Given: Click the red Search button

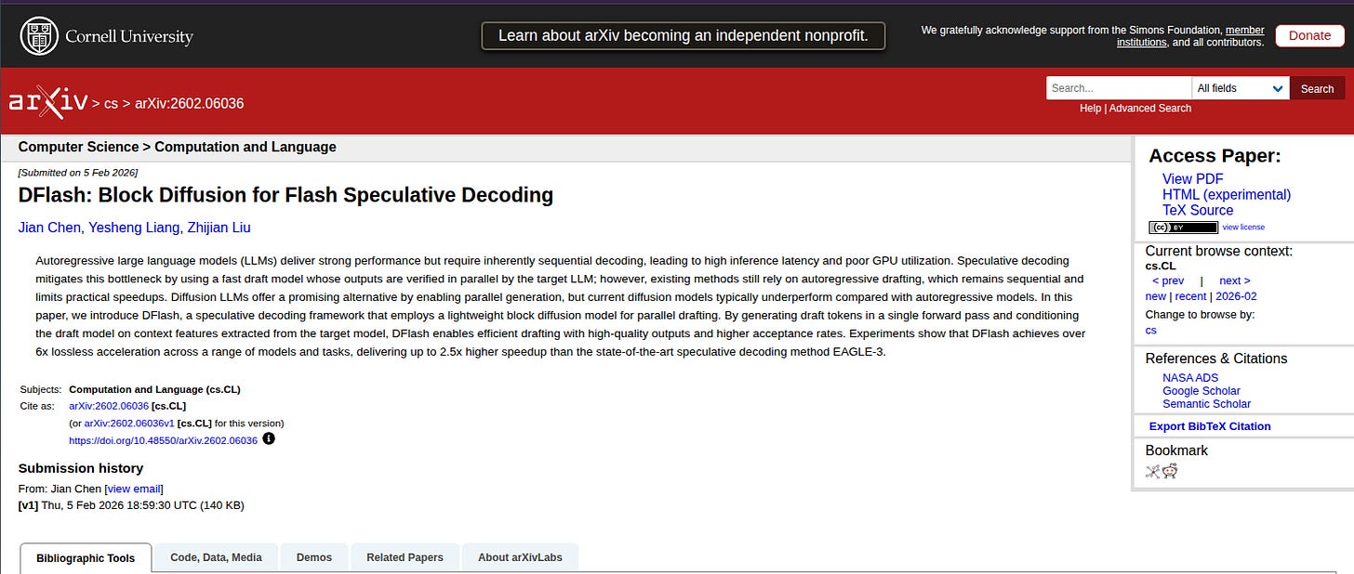Looking at the screenshot, I should coord(1317,88).
